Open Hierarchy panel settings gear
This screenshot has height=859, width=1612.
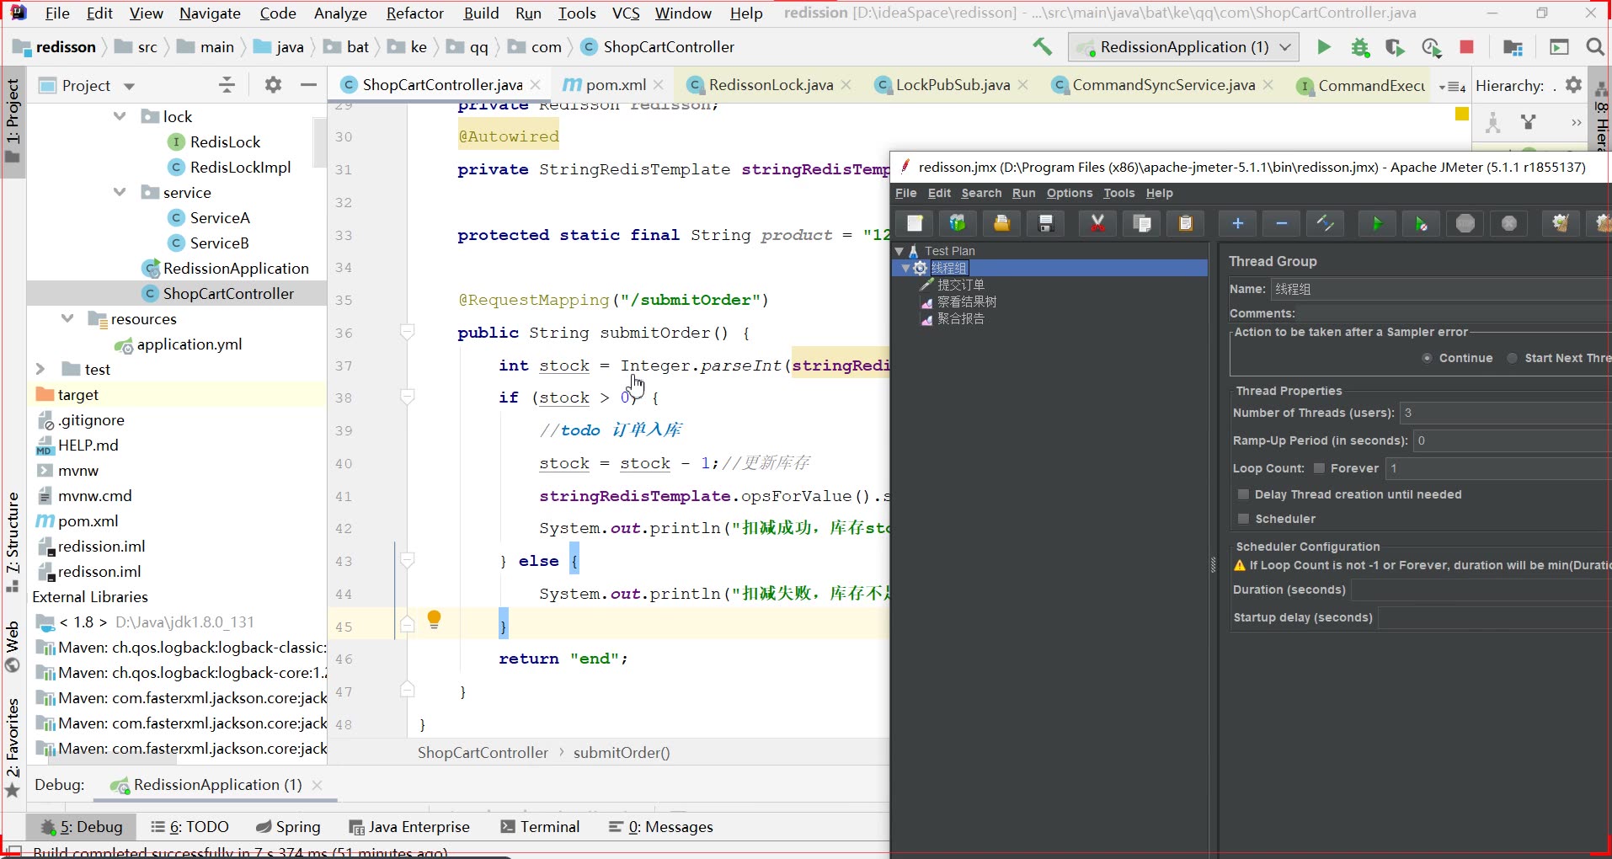(1573, 85)
